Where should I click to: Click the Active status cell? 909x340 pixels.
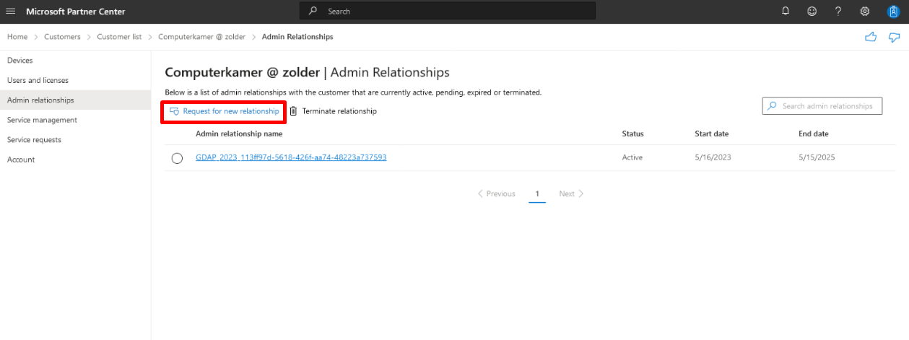pos(632,157)
